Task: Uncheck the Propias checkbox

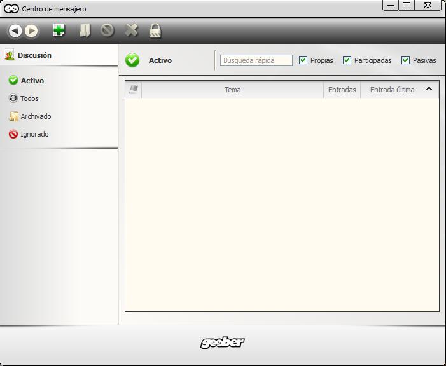Action: point(303,60)
